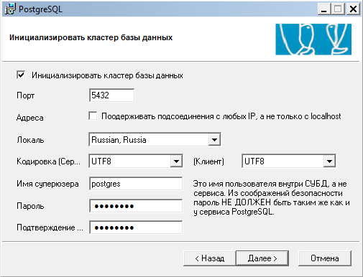Minimize the PostgreSQL installer window
This screenshot has height=277, width=363.
pos(324,9)
